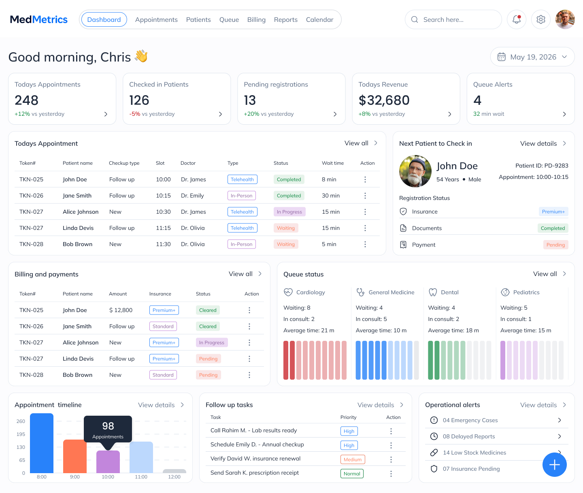Open the May 19, 2026 date dropdown
Screen dimensions: 583x493
point(532,57)
